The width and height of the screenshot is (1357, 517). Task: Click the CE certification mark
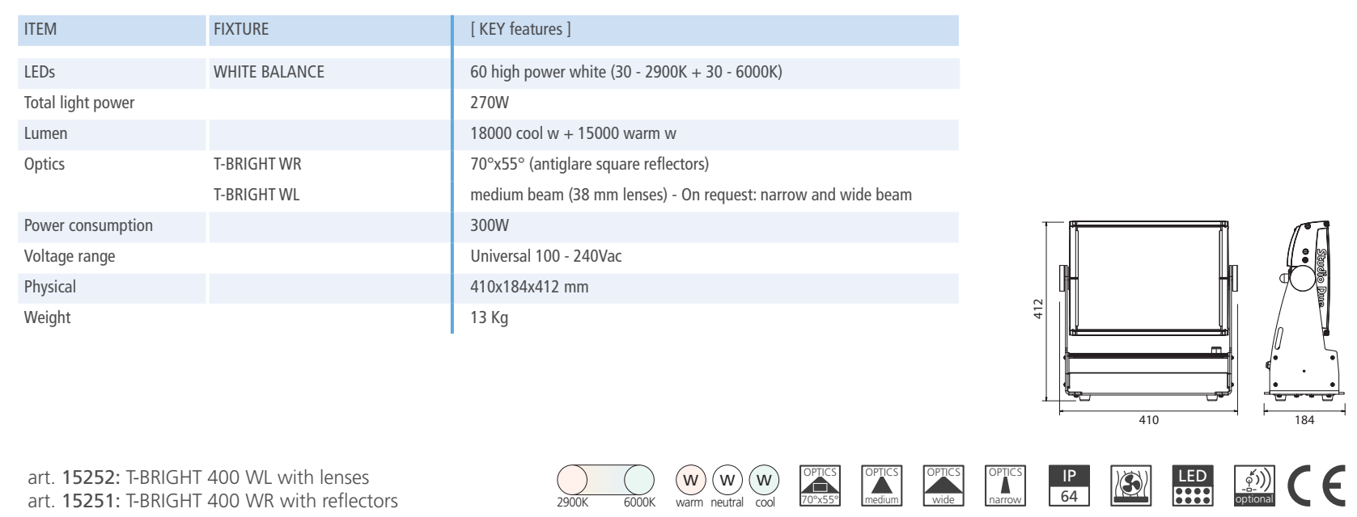(1317, 486)
